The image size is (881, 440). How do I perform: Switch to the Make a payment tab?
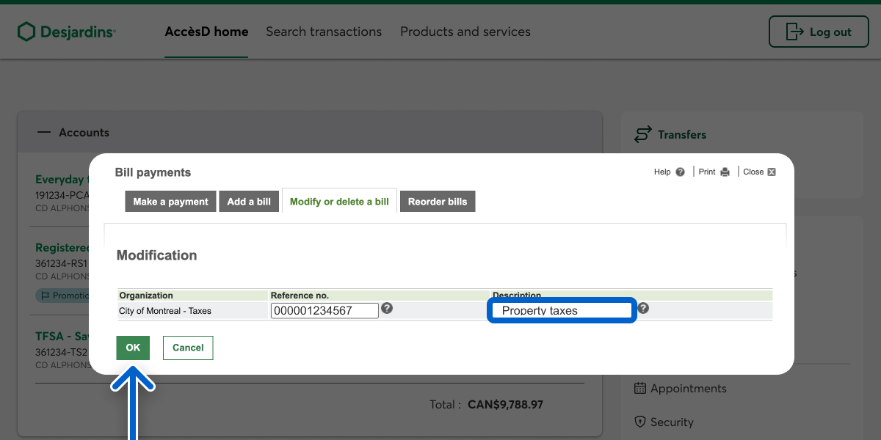click(x=170, y=202)
